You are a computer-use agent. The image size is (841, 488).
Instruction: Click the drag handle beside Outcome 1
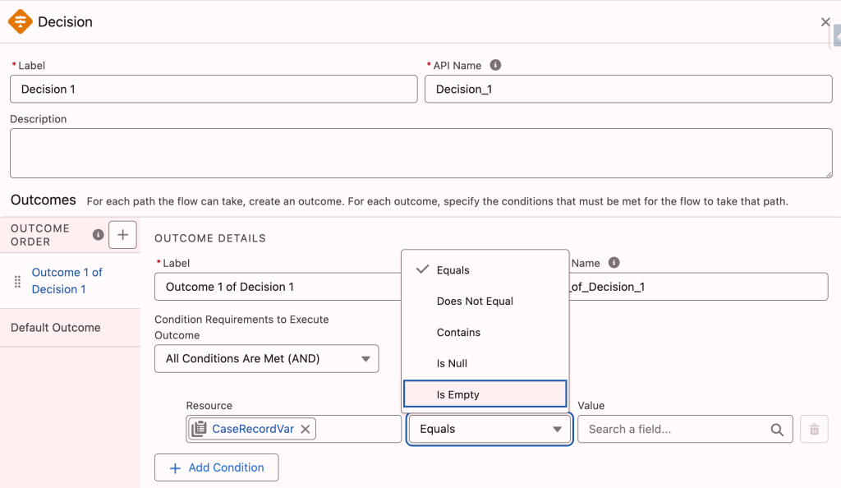point(17,281)
